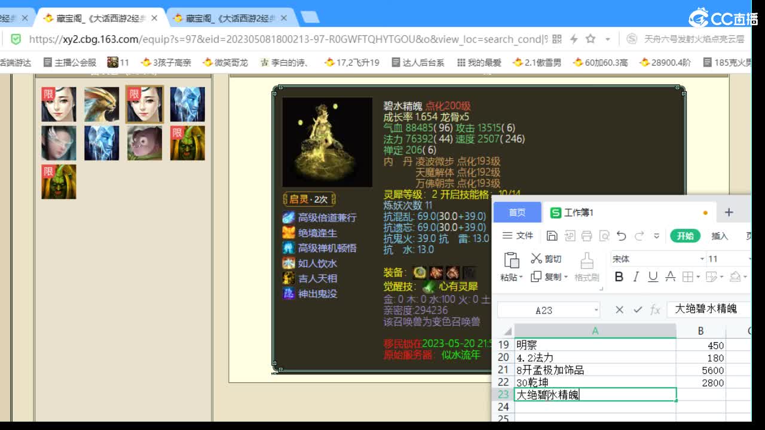The width and height of the screenshot is (765, 430).
Task: Expand quick access toolbar more options
Action: click(x=656, y=236)
